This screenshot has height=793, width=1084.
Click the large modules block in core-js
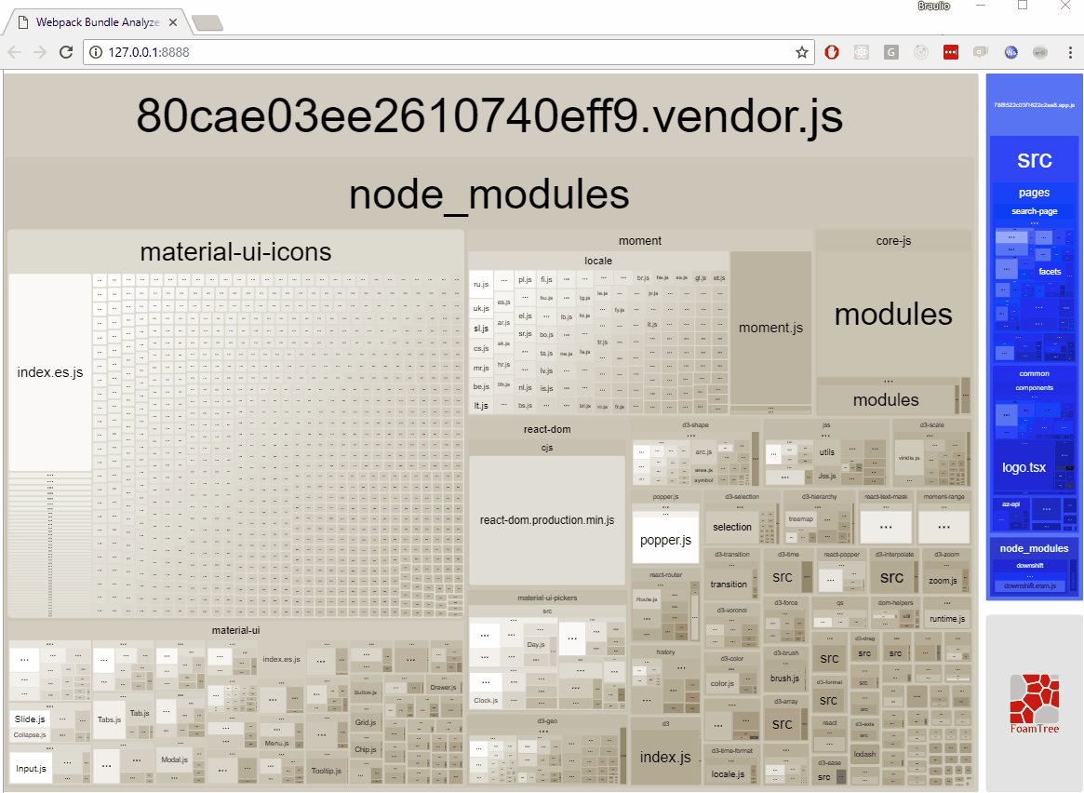tap(893, 315)
